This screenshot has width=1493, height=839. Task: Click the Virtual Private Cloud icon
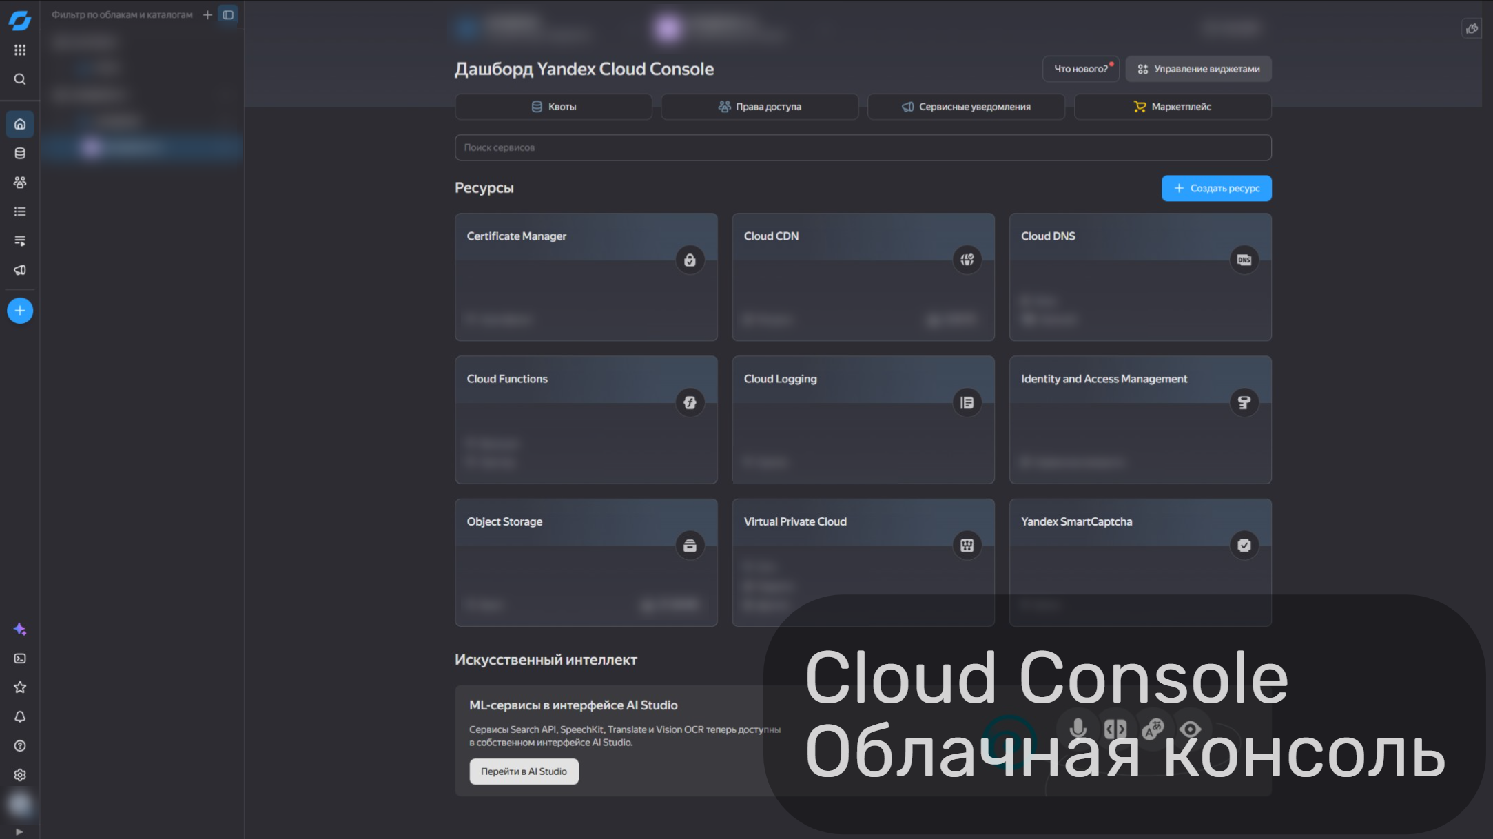point(967,546)
